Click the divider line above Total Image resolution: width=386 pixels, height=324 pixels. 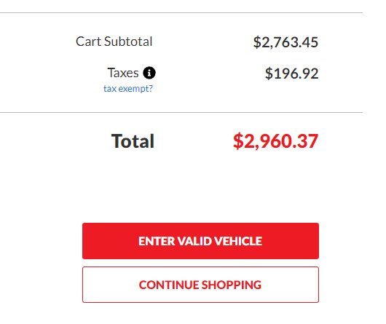(x=181, y=113)
